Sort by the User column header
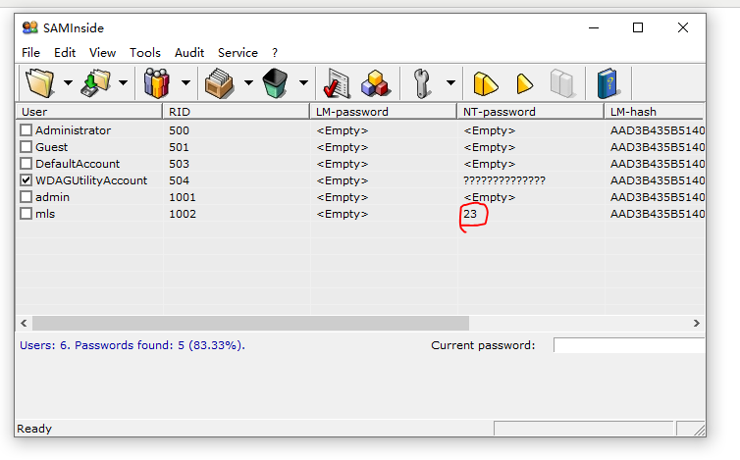740x460 pixels. pyautogui.click(x=89, y=112)
